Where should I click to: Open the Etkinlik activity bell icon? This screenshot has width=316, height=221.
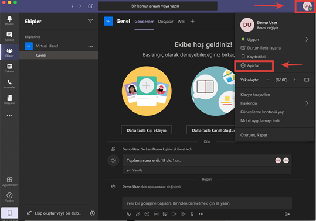[x=9, y=20]
